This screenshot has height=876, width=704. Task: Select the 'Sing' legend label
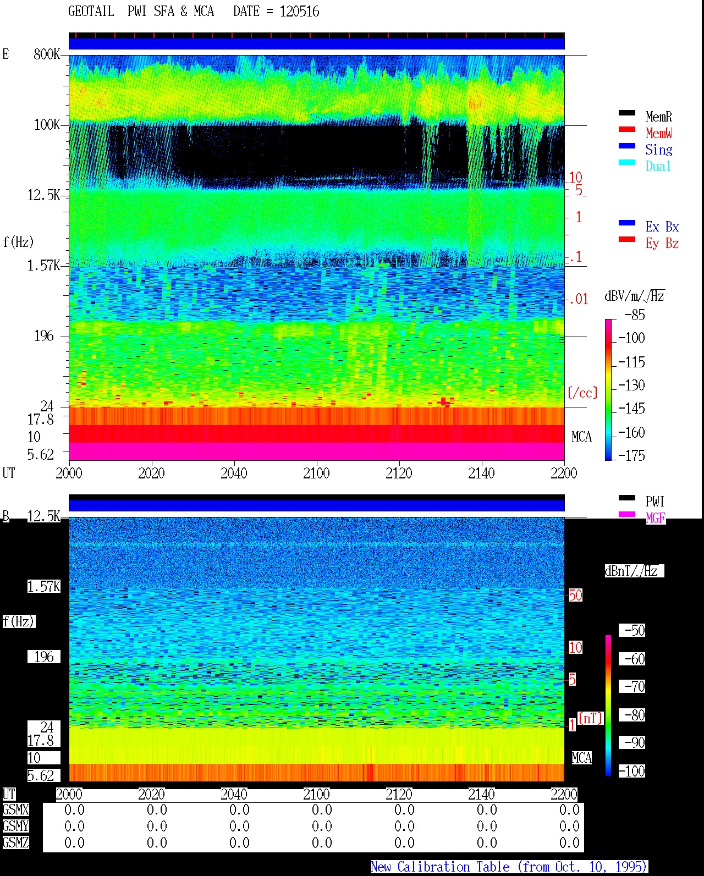(x=659, y=150)
